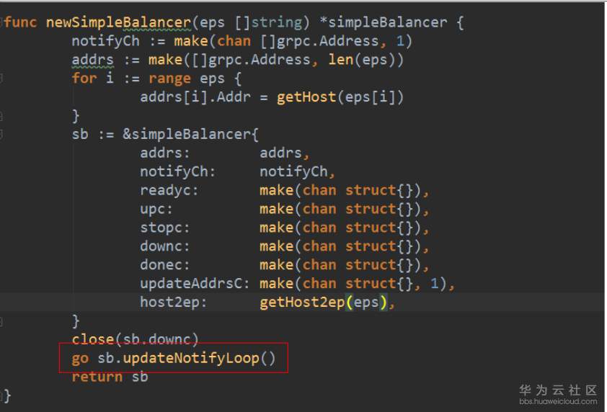Click notifyCh in the make(chan) declaration line
The height and width of the screenshot is (412, 607).
[x=105, y=41]
